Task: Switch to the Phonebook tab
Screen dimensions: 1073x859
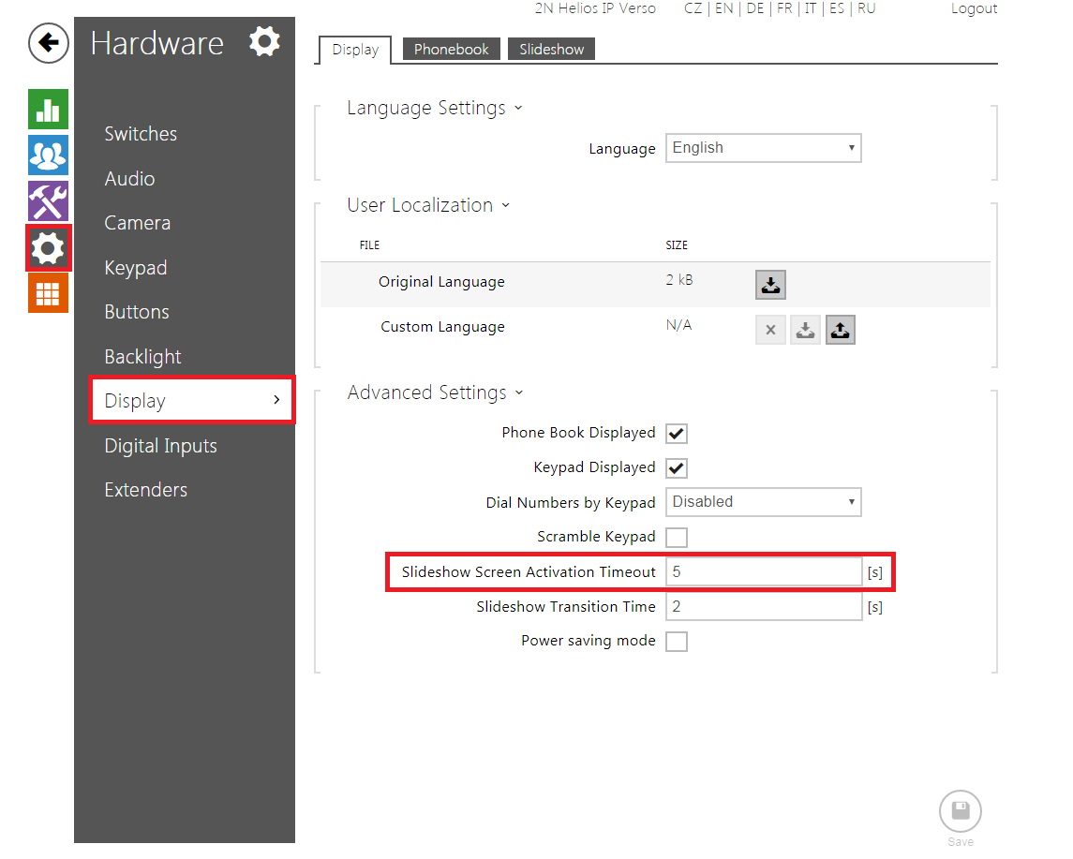Action: click(x=451, y=50)
